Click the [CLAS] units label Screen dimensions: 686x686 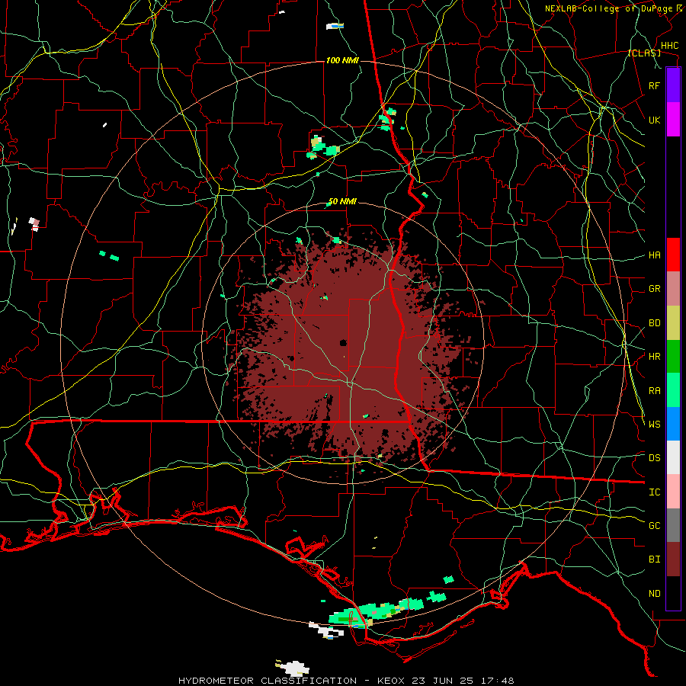[644, 53]
